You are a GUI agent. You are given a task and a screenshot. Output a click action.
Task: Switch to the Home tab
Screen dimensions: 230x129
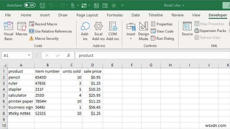pyautogui.click(x=26, y=15)
